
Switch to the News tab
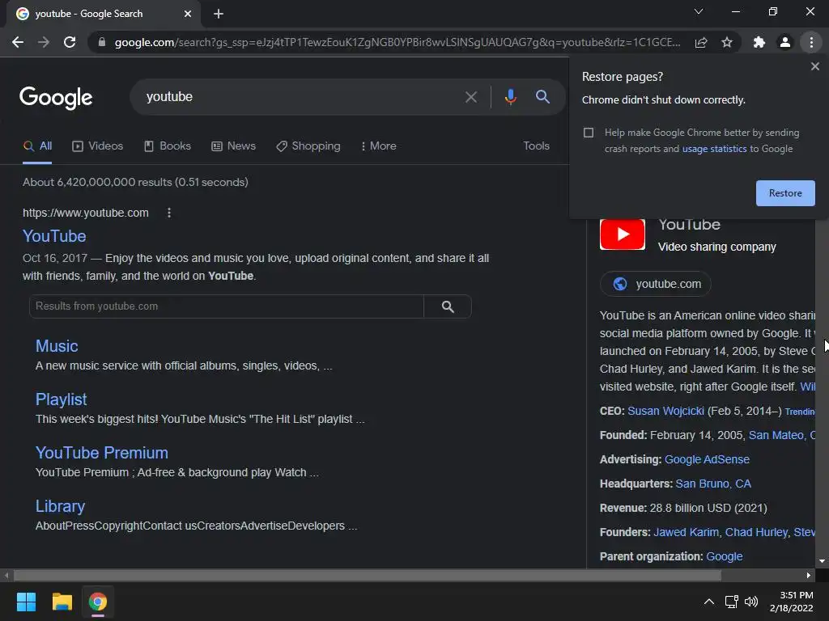click(x=233, y=146)
